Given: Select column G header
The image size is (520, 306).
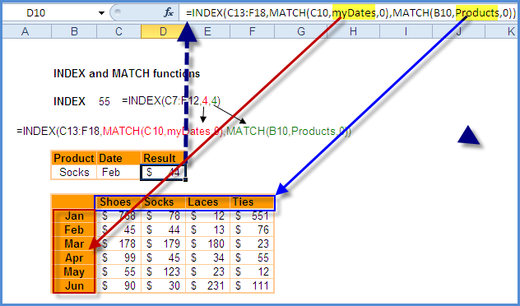Looking at the screenshot, I should pyautogui.click(x=301, y=31).
